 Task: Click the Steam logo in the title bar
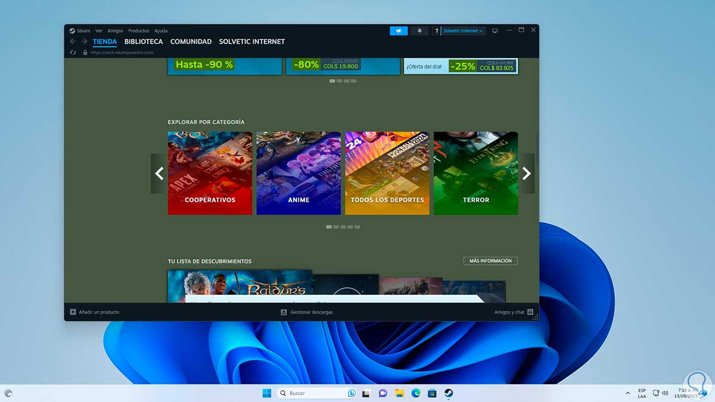click(72, 31)
